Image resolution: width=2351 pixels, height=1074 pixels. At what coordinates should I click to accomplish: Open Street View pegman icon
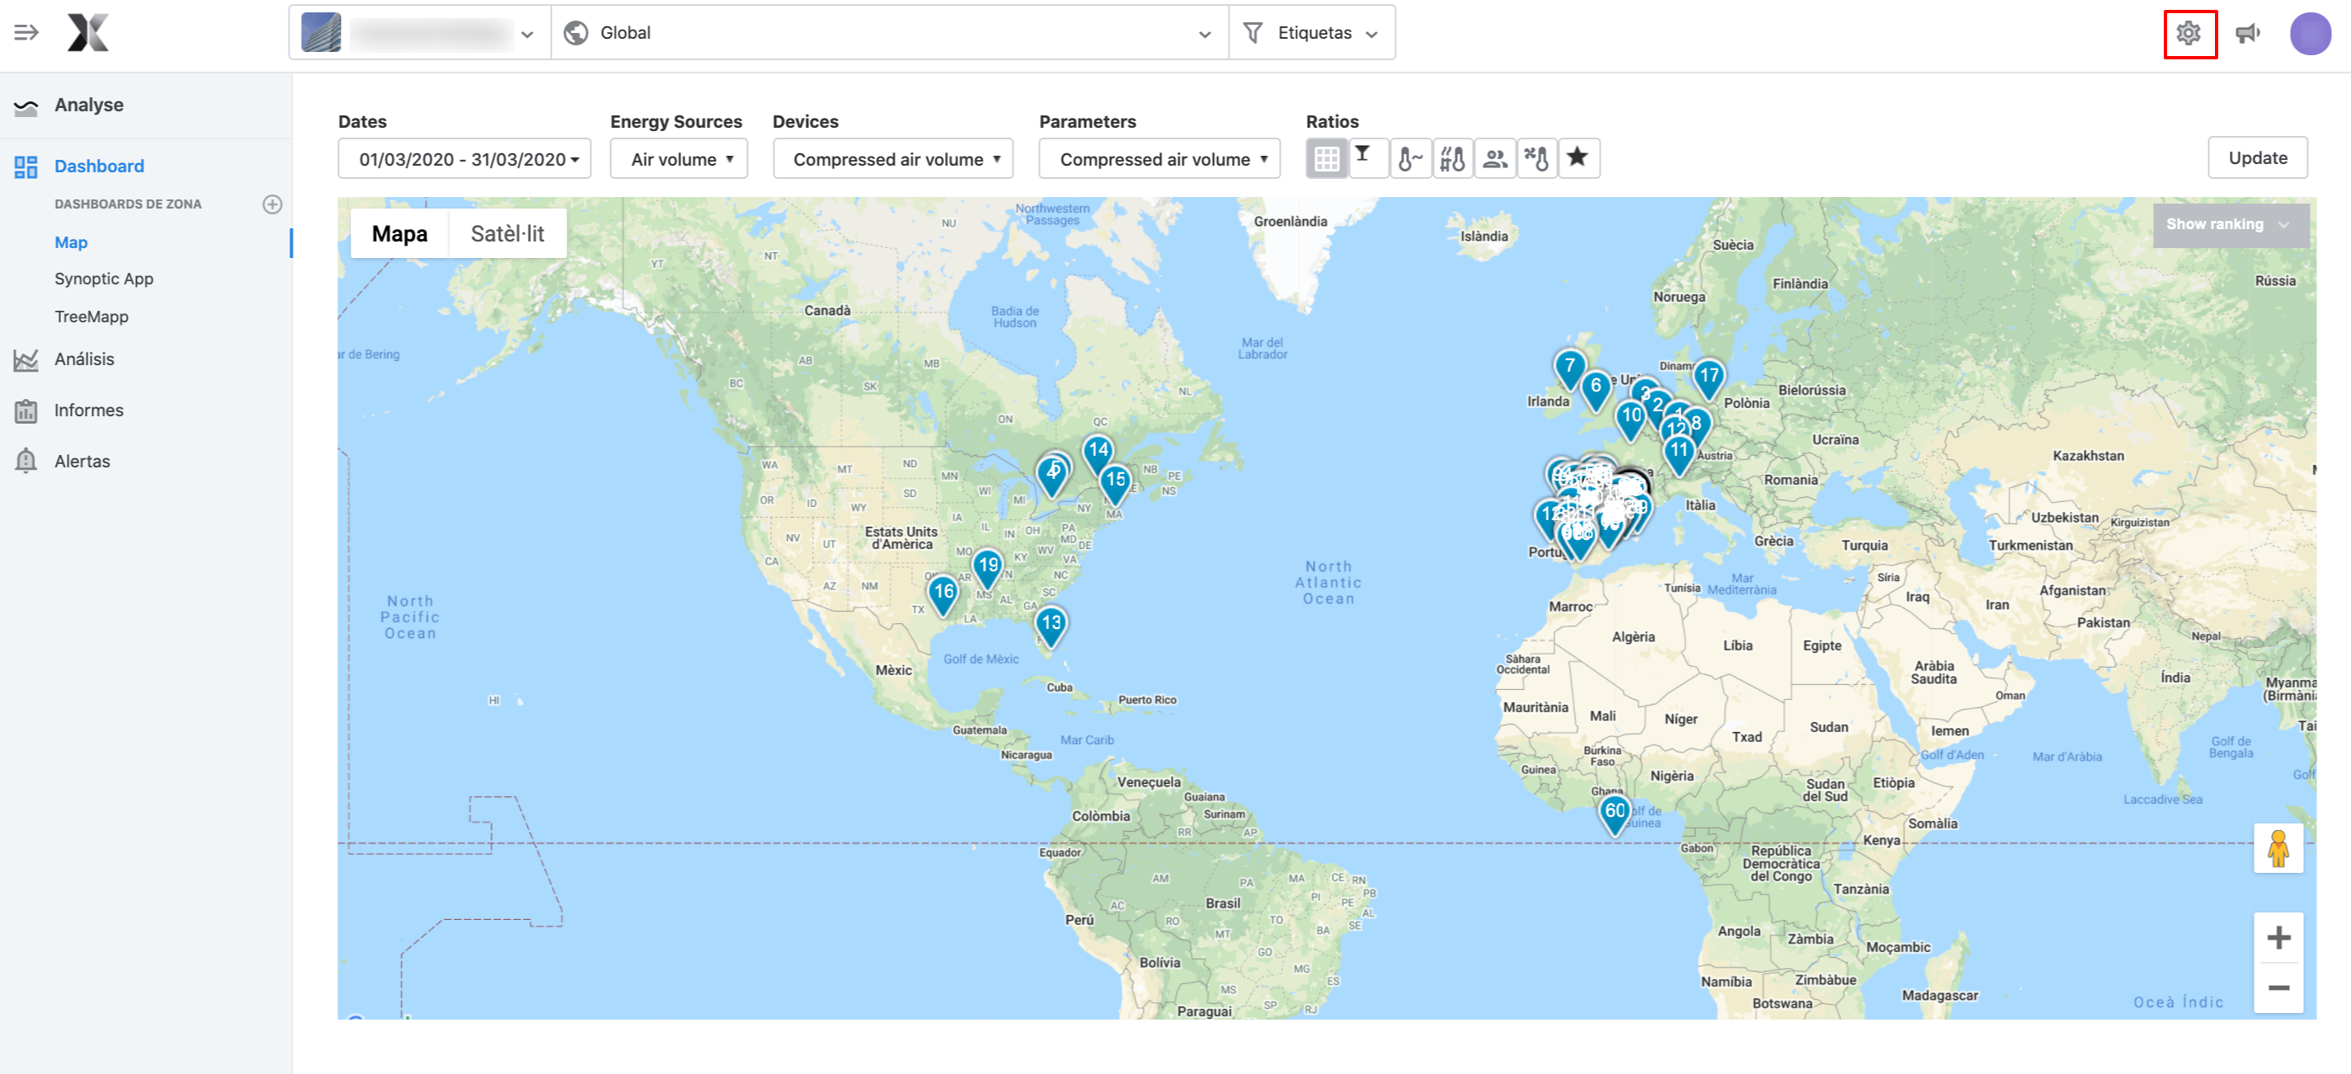coord(2278,847)
